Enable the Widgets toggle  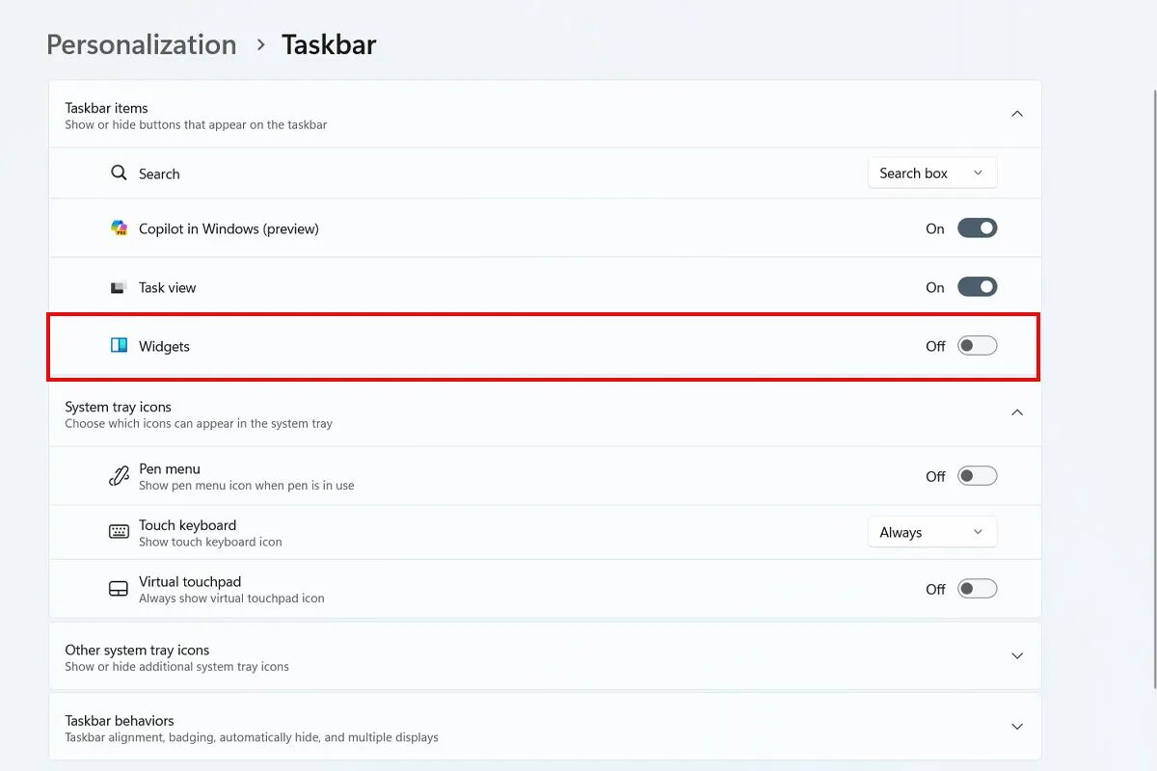tap(977, 345)
